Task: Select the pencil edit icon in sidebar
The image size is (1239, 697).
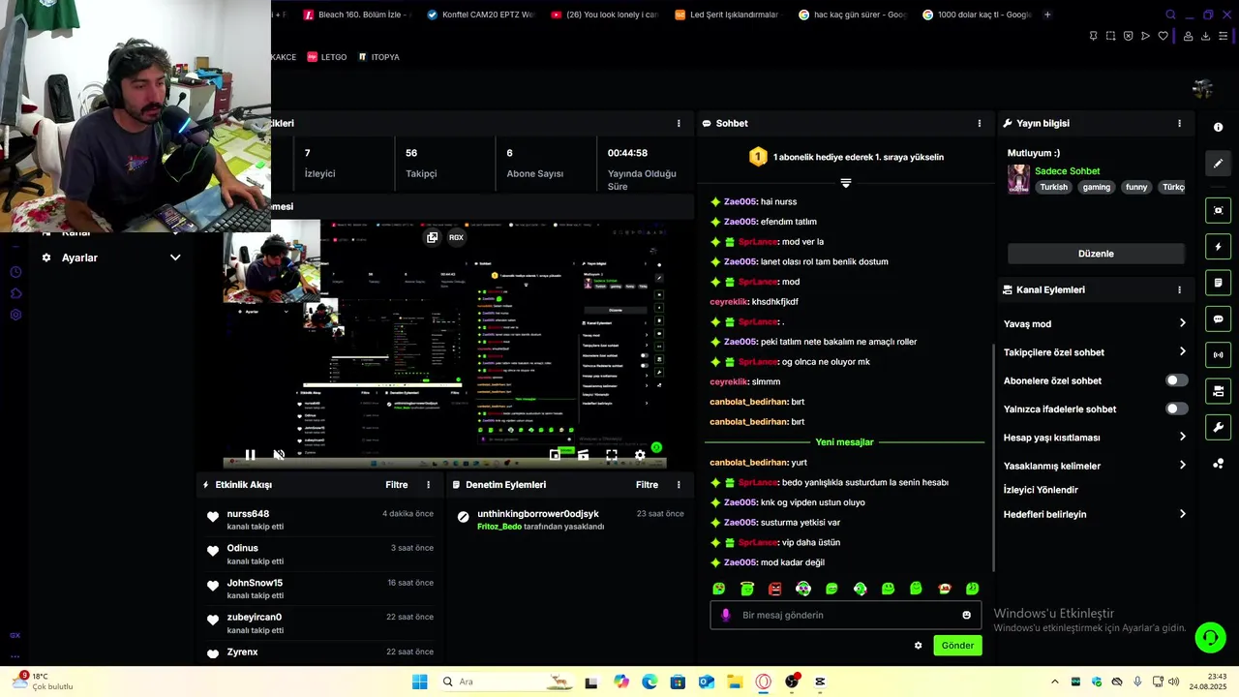Action: [1218, 164]
